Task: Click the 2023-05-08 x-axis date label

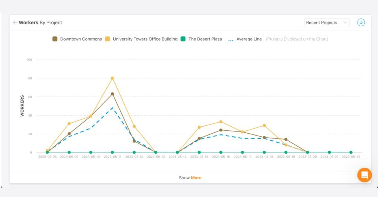Action: (x=48, y=157)
